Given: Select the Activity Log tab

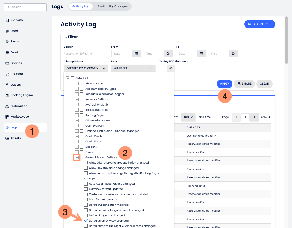Looking at the screenshot, I should pos(81,6).
